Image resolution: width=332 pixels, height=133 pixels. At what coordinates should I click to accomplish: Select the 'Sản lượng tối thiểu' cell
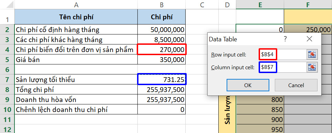(76, 79)
